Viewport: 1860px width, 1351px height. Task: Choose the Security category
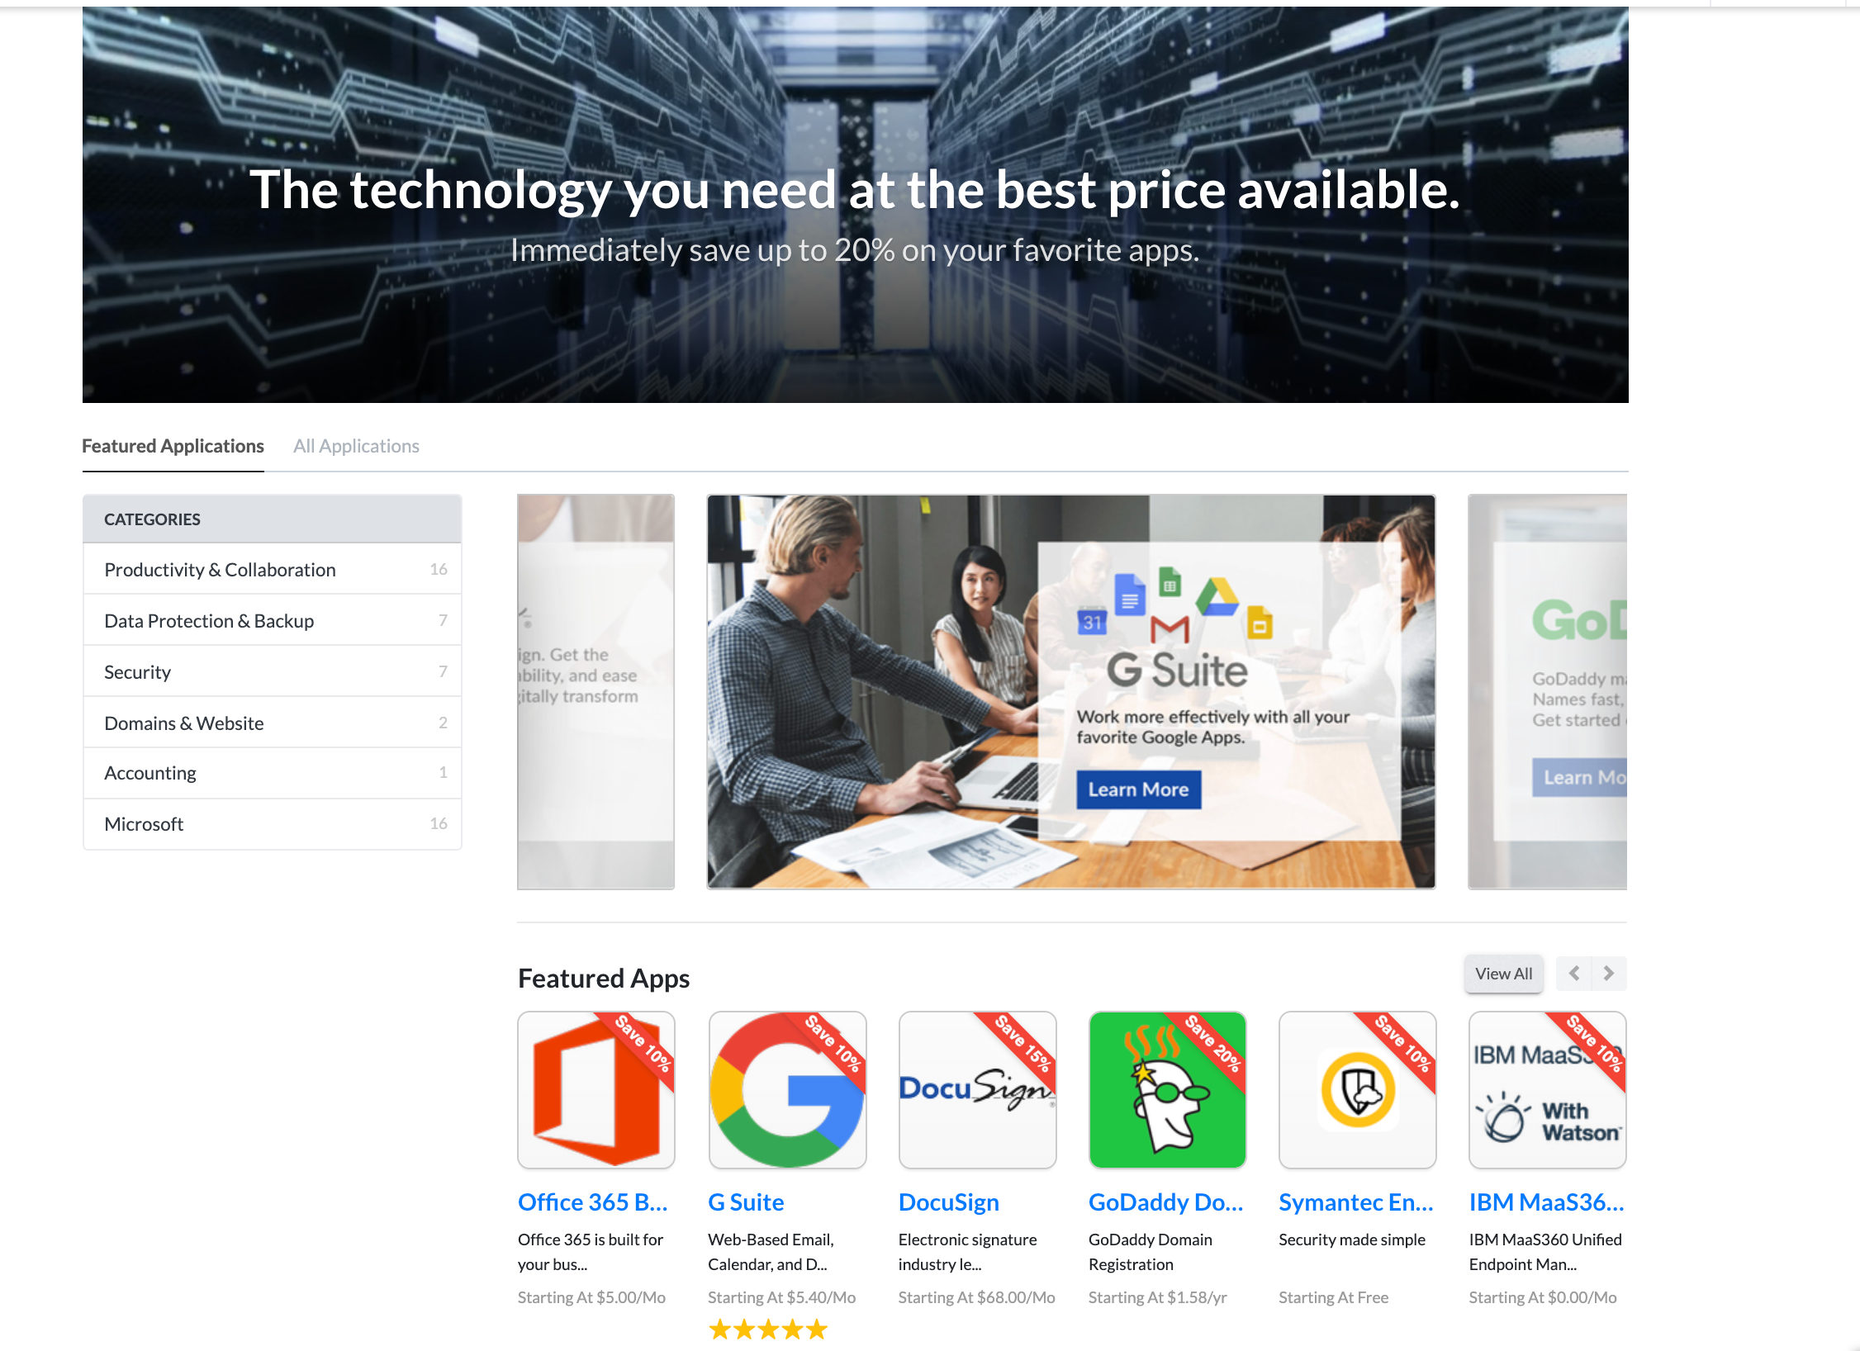pos(272,671)
